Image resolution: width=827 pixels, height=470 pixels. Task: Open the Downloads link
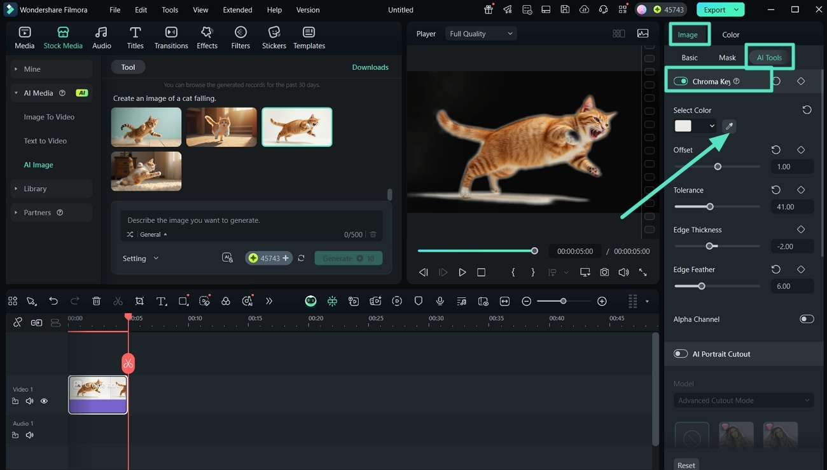click(370, 67)
